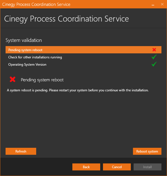The width and height of the screenshot is (167, 176).
Task: Click the reboot pending description message
Action: 78,90
